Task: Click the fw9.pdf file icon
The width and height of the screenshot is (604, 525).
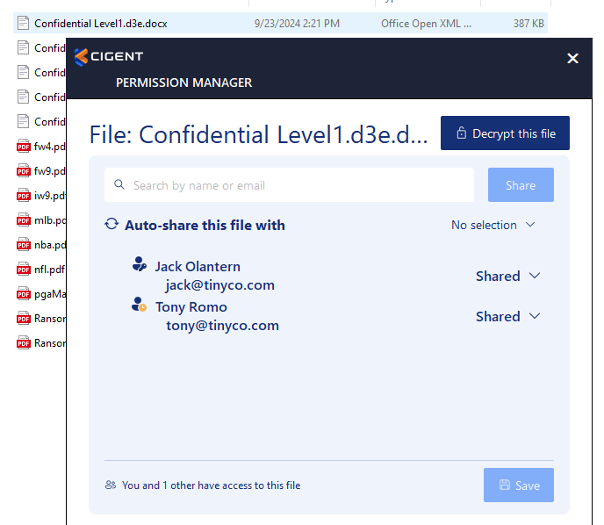Action: pos(23,171)
